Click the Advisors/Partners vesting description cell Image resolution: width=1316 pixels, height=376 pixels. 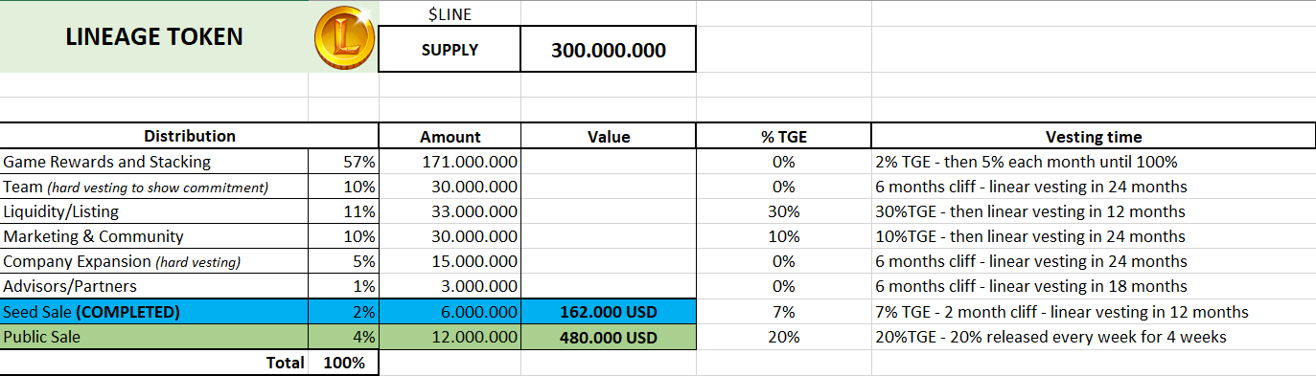(1094, 286)
